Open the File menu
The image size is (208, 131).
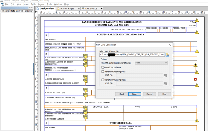[x=7, y=4]
